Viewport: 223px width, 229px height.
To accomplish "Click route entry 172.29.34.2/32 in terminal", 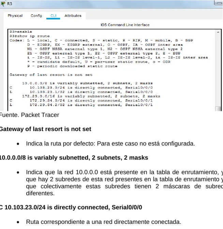I will [x=81, y=105].
